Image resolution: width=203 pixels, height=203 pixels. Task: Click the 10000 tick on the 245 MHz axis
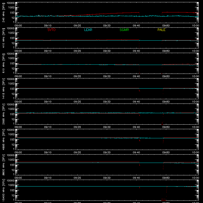pos(11,3)
